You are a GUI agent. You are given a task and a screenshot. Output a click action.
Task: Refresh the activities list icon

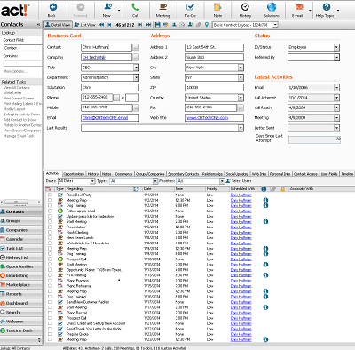pos(136,189)
